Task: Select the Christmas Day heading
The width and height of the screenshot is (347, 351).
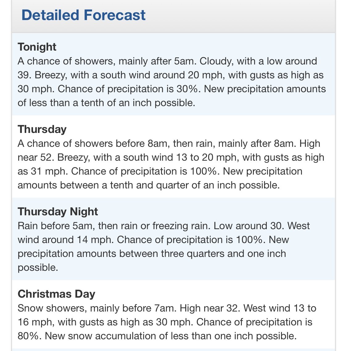Action: point(56,294)
